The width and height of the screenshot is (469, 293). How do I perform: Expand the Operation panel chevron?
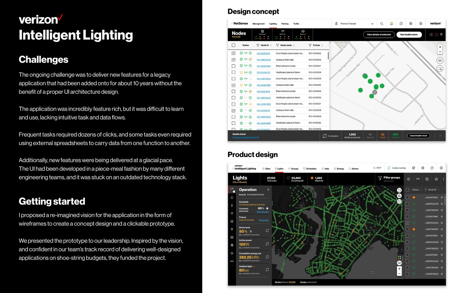click(268, 190)
